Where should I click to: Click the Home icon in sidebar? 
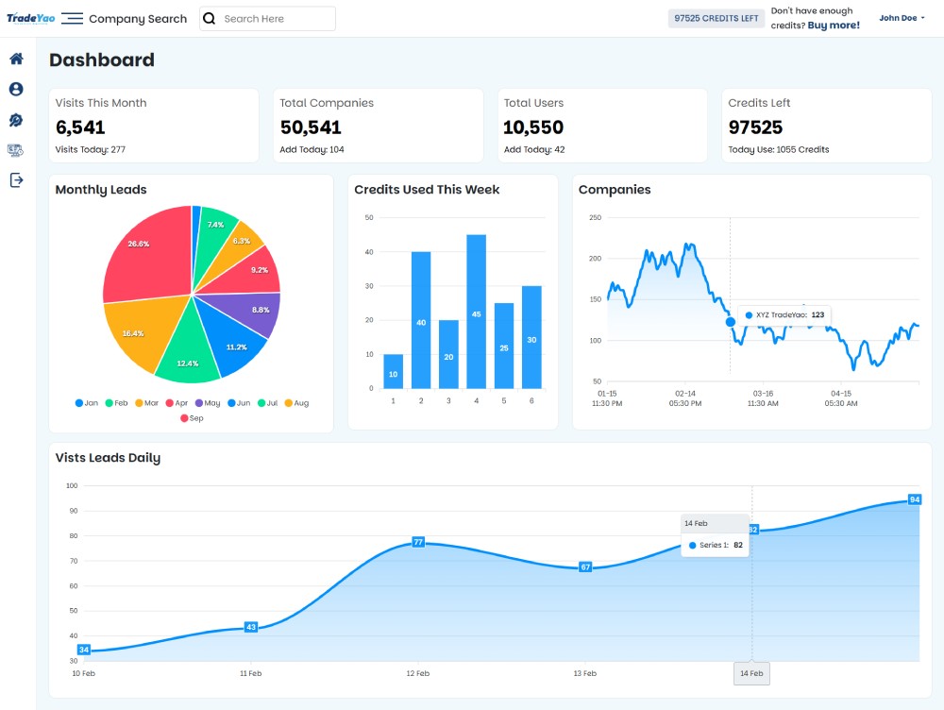click(x=16, y=59)
